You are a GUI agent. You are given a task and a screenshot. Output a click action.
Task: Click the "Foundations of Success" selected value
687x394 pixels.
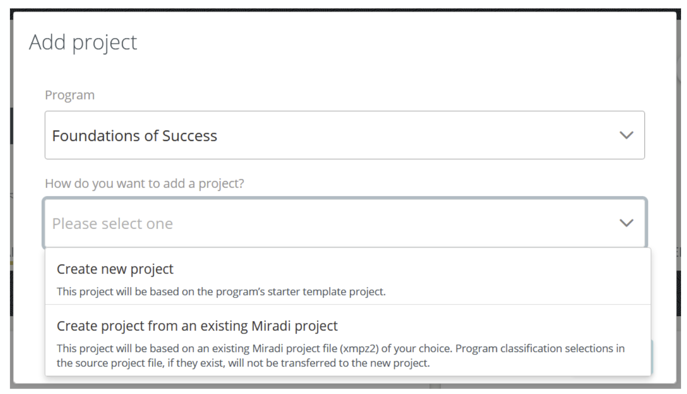134,136
